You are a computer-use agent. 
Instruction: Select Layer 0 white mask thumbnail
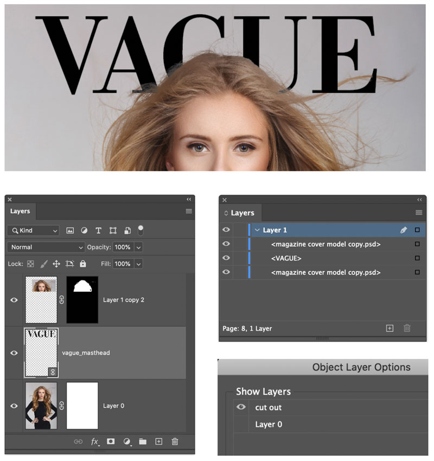point(82,406)
